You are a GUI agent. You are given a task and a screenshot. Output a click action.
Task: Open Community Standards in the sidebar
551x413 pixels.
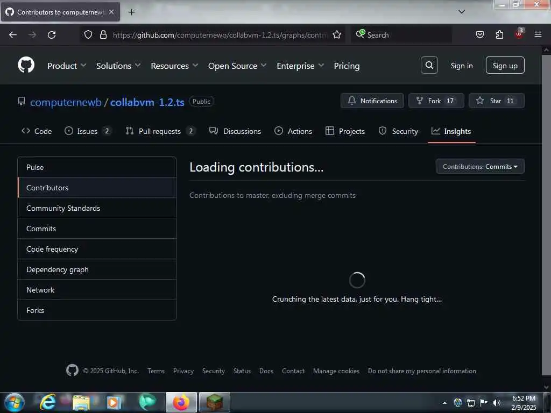(97, 208)
